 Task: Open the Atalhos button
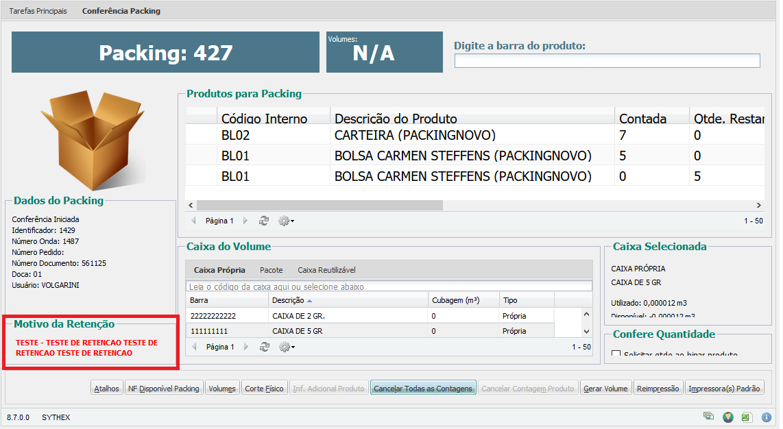pos(107,388)
